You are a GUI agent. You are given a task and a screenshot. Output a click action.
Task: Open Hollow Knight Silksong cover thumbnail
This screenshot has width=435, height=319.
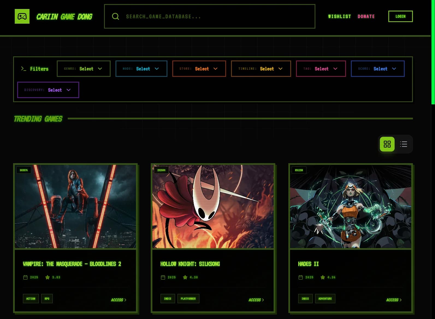213,206
